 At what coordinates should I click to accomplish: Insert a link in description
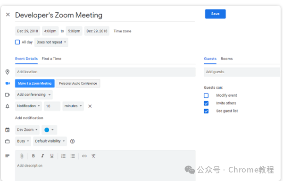(x=84, y=156)
